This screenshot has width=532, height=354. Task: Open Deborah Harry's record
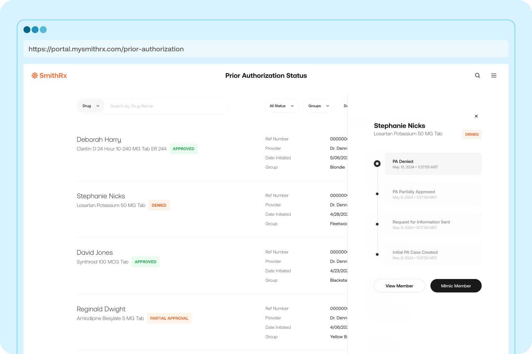coord(99,140)
